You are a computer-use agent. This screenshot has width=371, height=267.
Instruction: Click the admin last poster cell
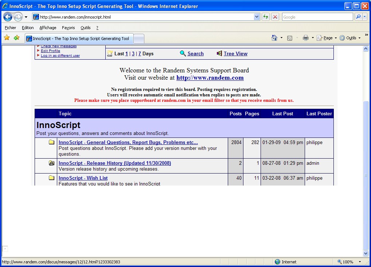point(319,166)
